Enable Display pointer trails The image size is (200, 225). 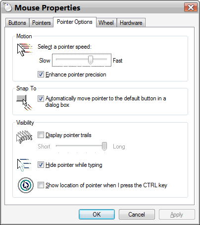41,135
